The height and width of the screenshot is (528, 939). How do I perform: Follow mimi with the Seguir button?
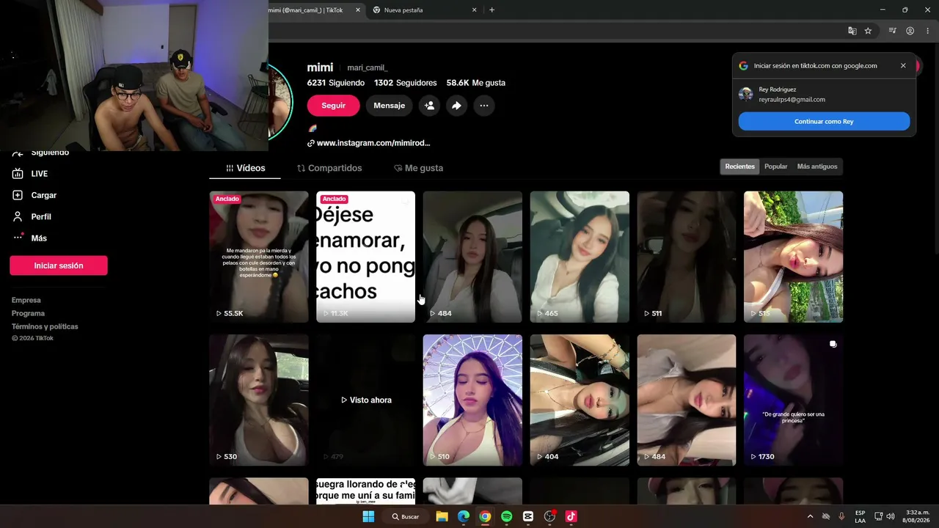click(x=333, y=106)
